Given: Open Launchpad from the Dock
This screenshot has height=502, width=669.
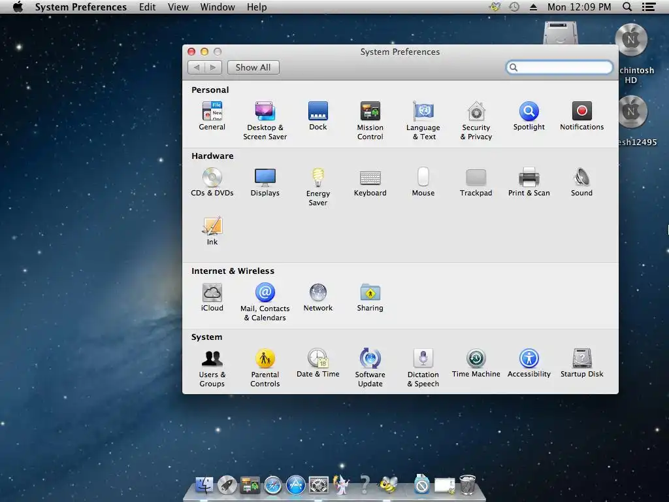Looking at the screenshot, I should [227, 486].
